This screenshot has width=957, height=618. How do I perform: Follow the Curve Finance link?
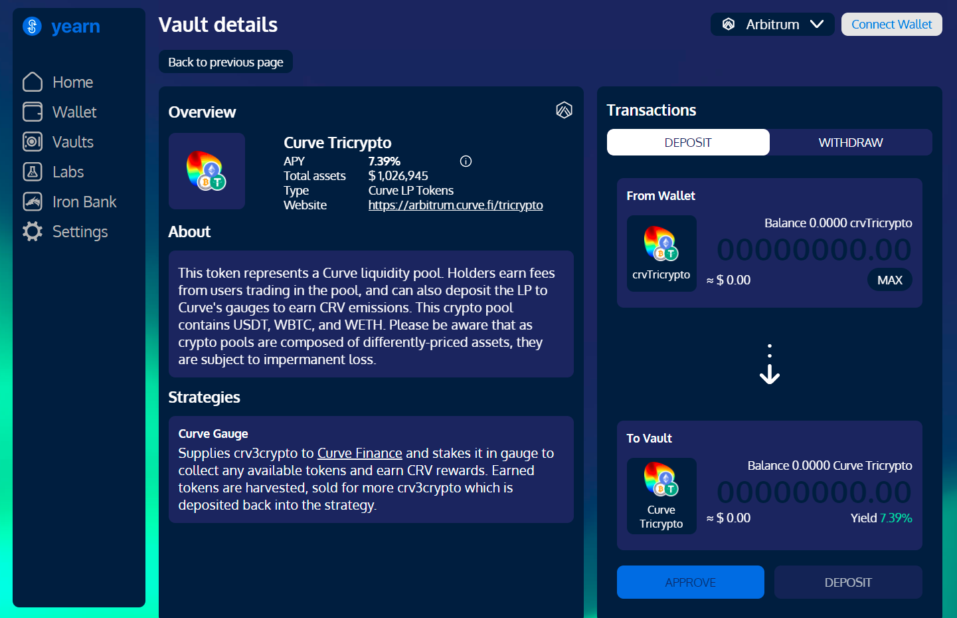[x=359, y=453]
